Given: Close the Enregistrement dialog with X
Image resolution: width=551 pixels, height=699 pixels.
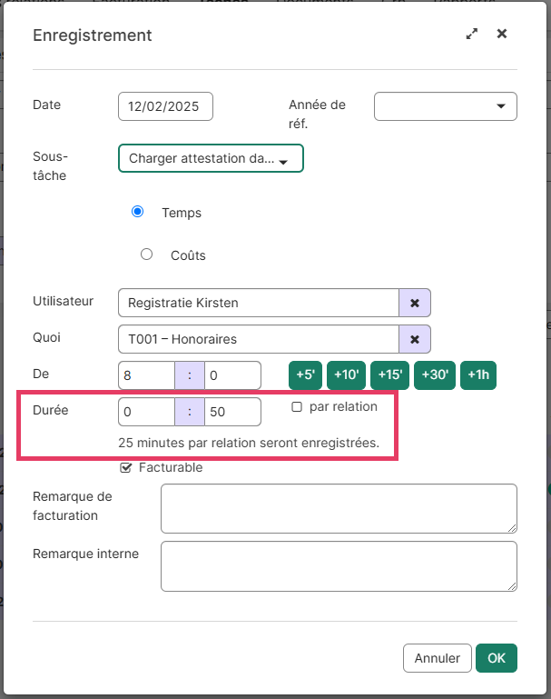Looking at the screenshot, I should (x=502, y=35).
